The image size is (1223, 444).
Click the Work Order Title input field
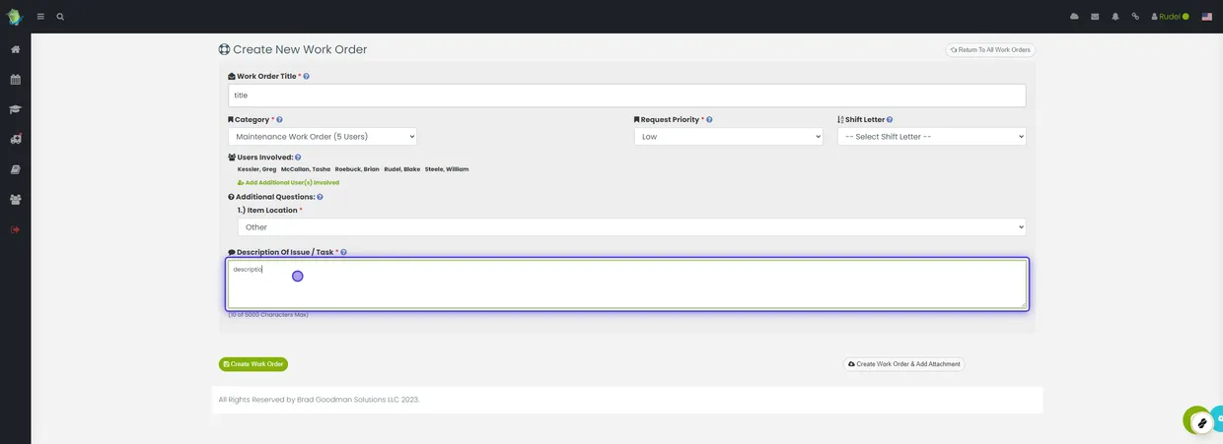coord(626,95)
